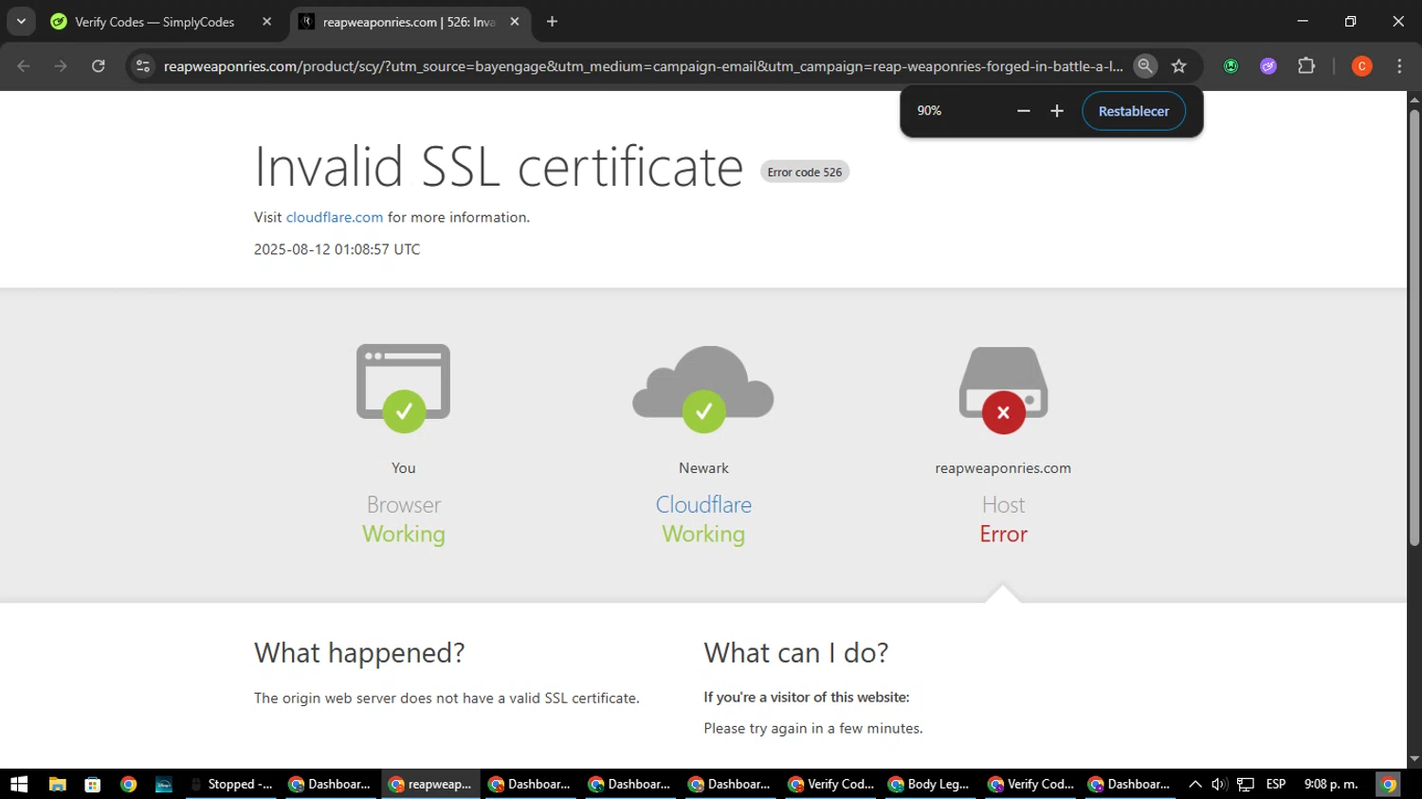Screen dimensions: 1422x799
Task: Decrease page zoom with the minus button
Action: (x=1024, y=111)
